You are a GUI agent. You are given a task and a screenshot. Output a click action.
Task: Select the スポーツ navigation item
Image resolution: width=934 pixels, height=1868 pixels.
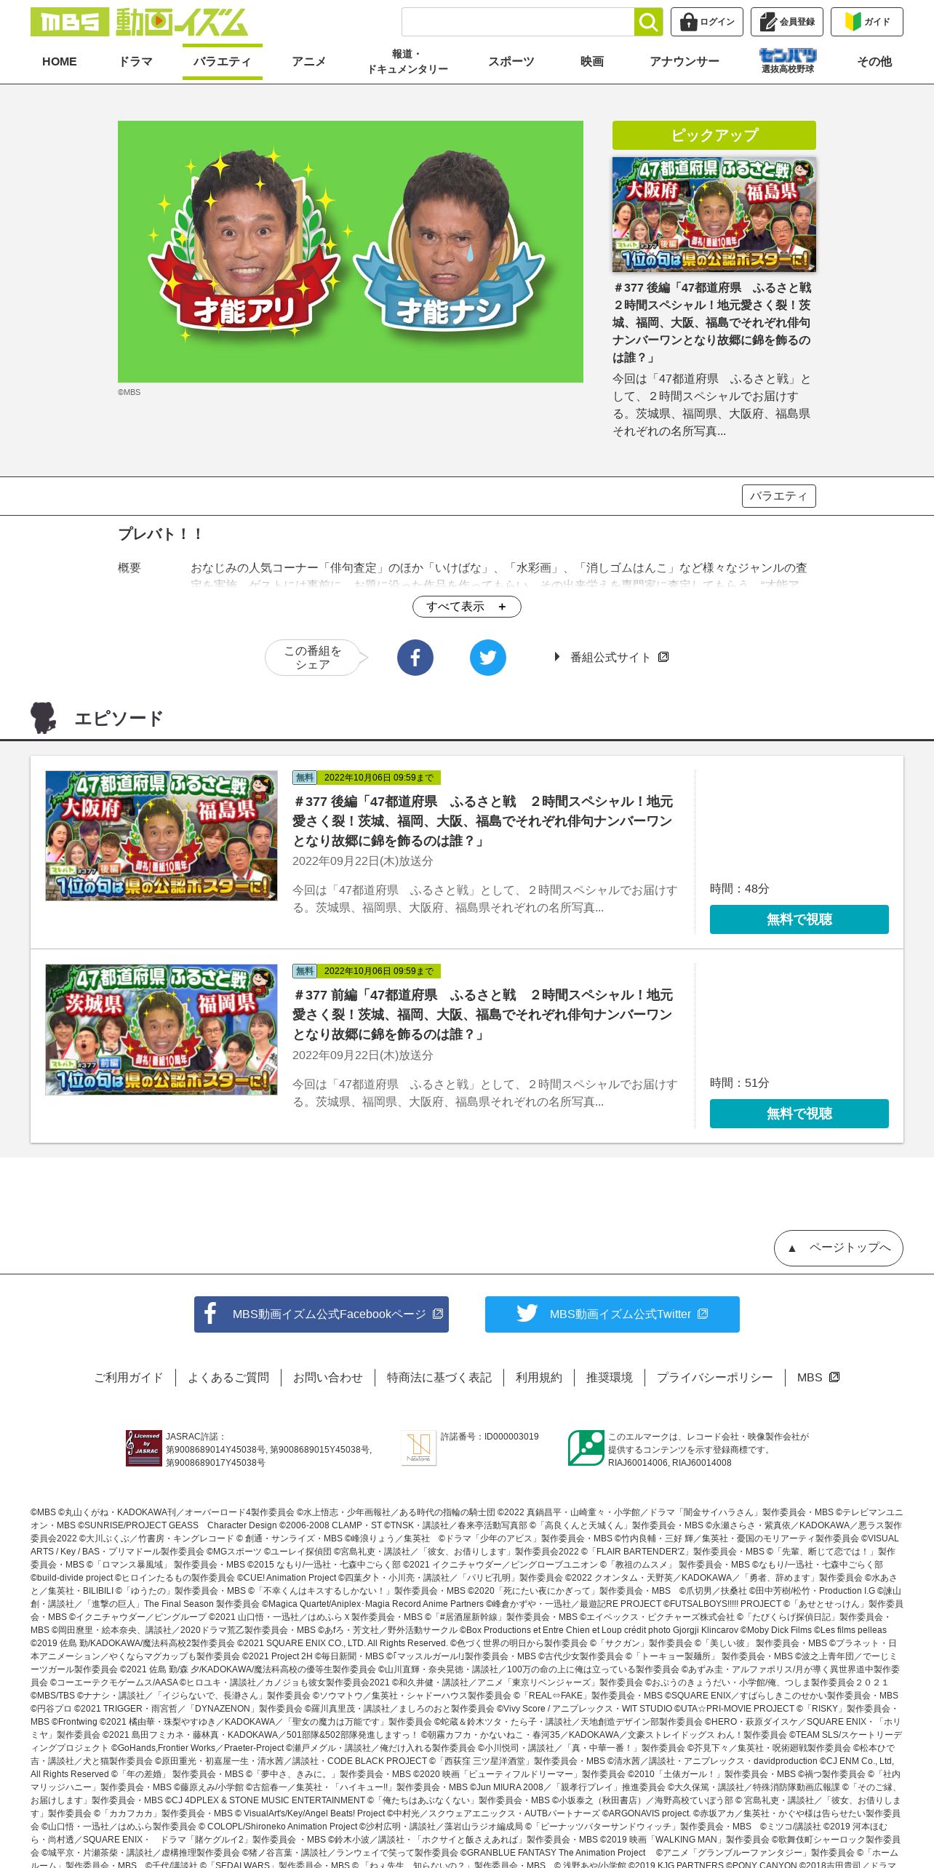click(x=511, y=62)
